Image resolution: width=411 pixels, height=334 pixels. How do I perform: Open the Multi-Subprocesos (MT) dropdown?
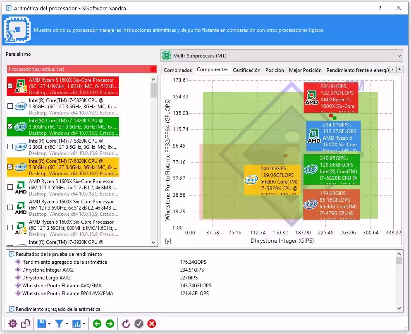(x=282, y=55)
